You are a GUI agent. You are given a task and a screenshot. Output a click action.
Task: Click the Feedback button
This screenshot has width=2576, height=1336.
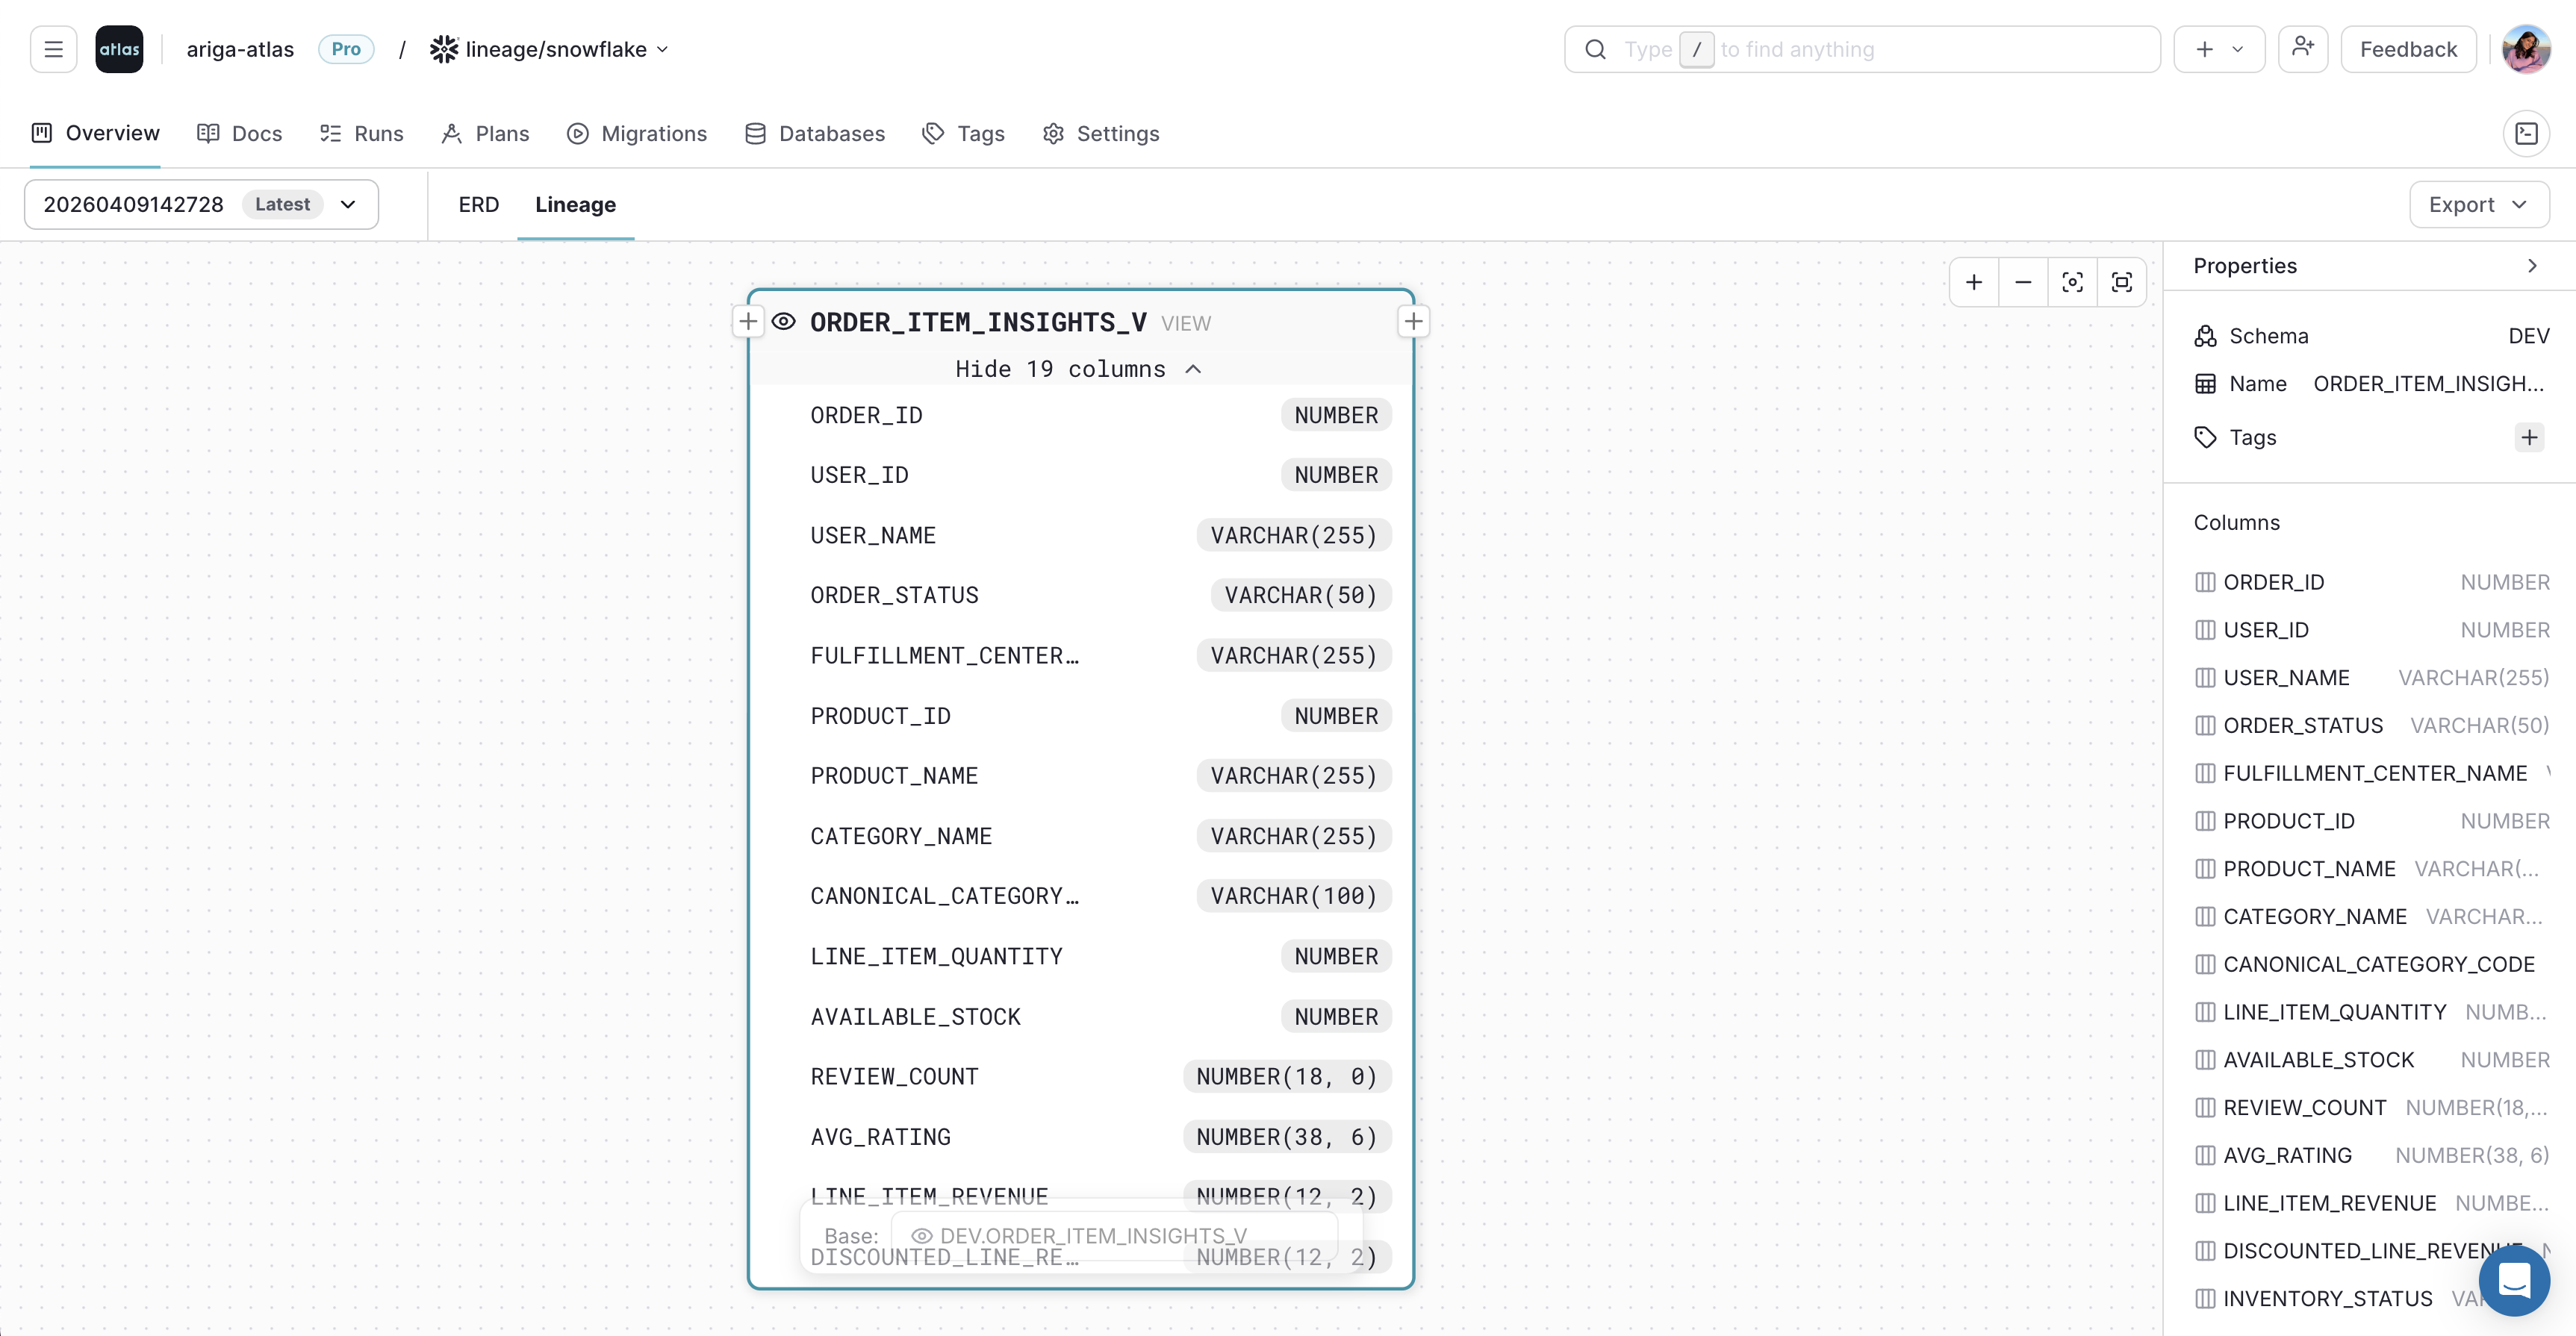pyautogui.click(x=2408, y=48)
